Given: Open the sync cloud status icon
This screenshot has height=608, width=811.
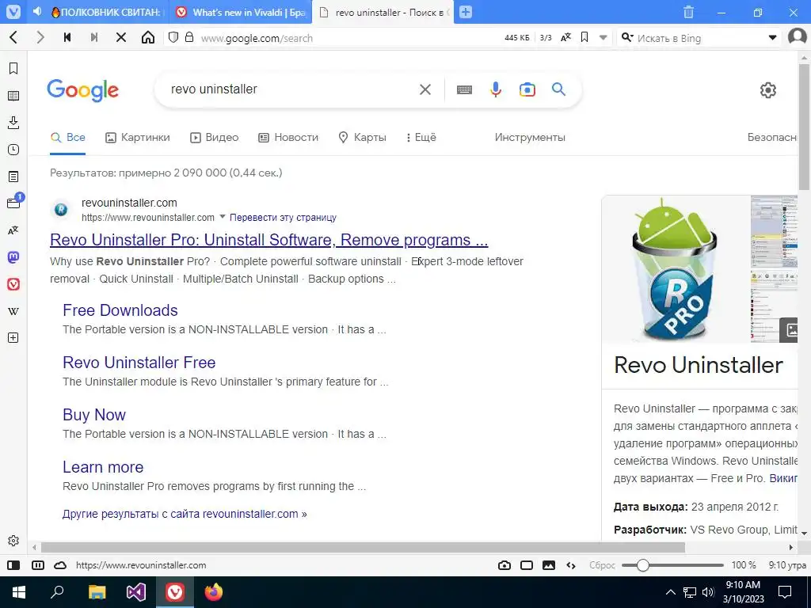Looking at the screenshot, I should point(60,565).
